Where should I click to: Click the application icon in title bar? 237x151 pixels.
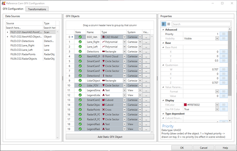[3, 3]
